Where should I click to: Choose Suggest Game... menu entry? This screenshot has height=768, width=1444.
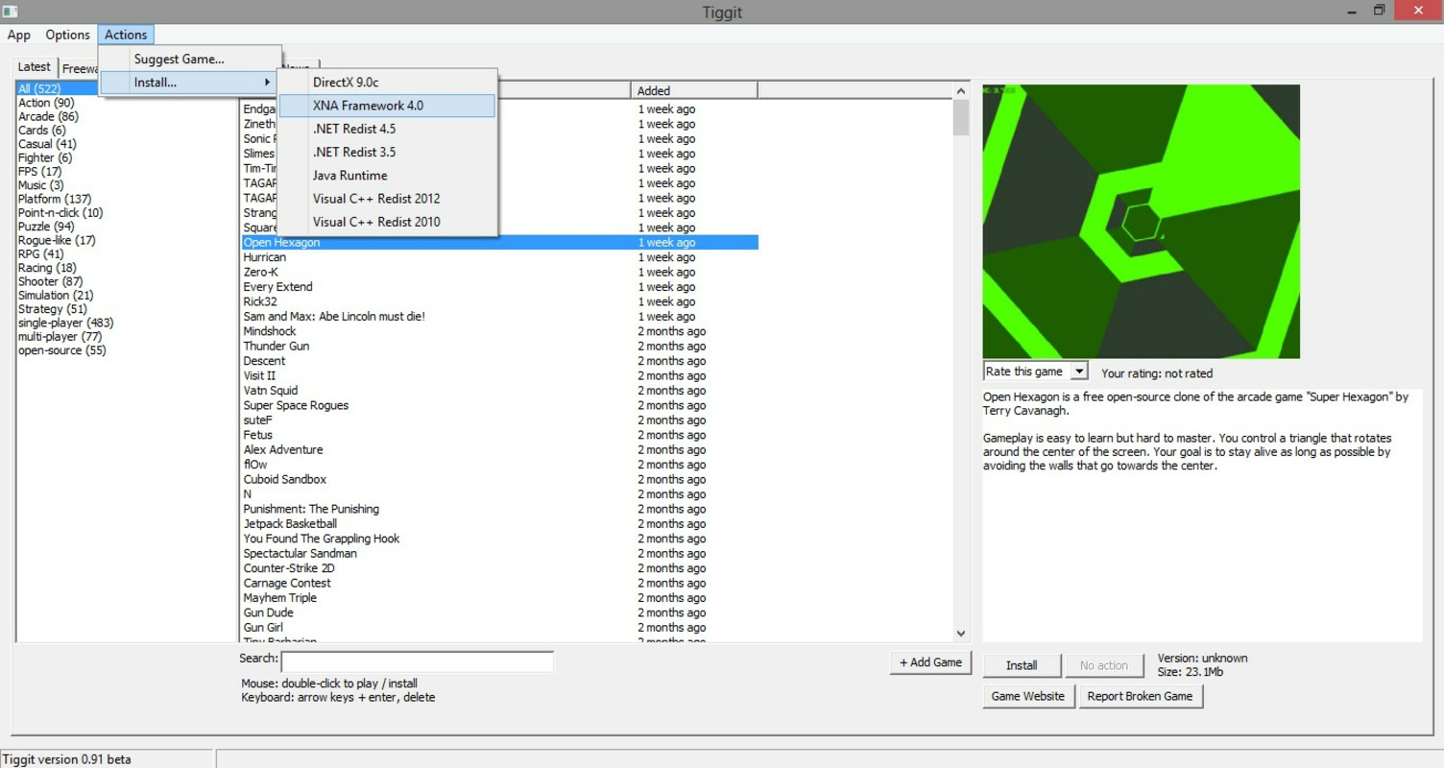tap(189, 60)
